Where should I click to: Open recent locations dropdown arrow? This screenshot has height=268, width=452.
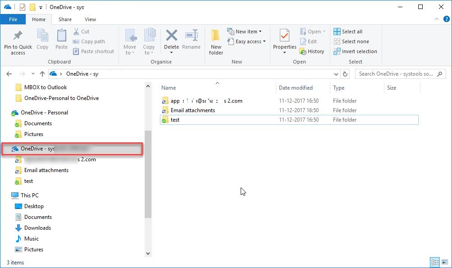pos(33,74)
